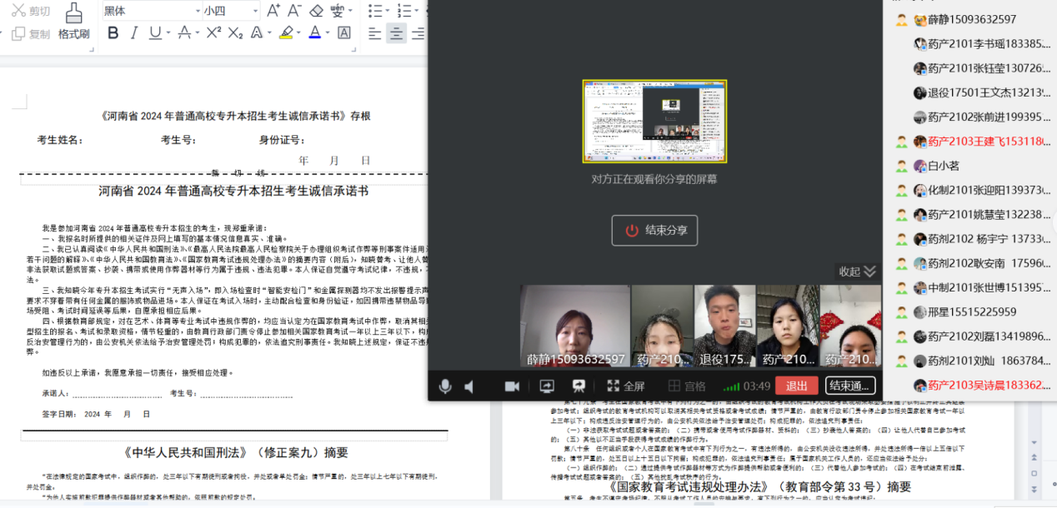Open the 黑体 font name dropdown

pyautogui.click(x=148, y=11)
